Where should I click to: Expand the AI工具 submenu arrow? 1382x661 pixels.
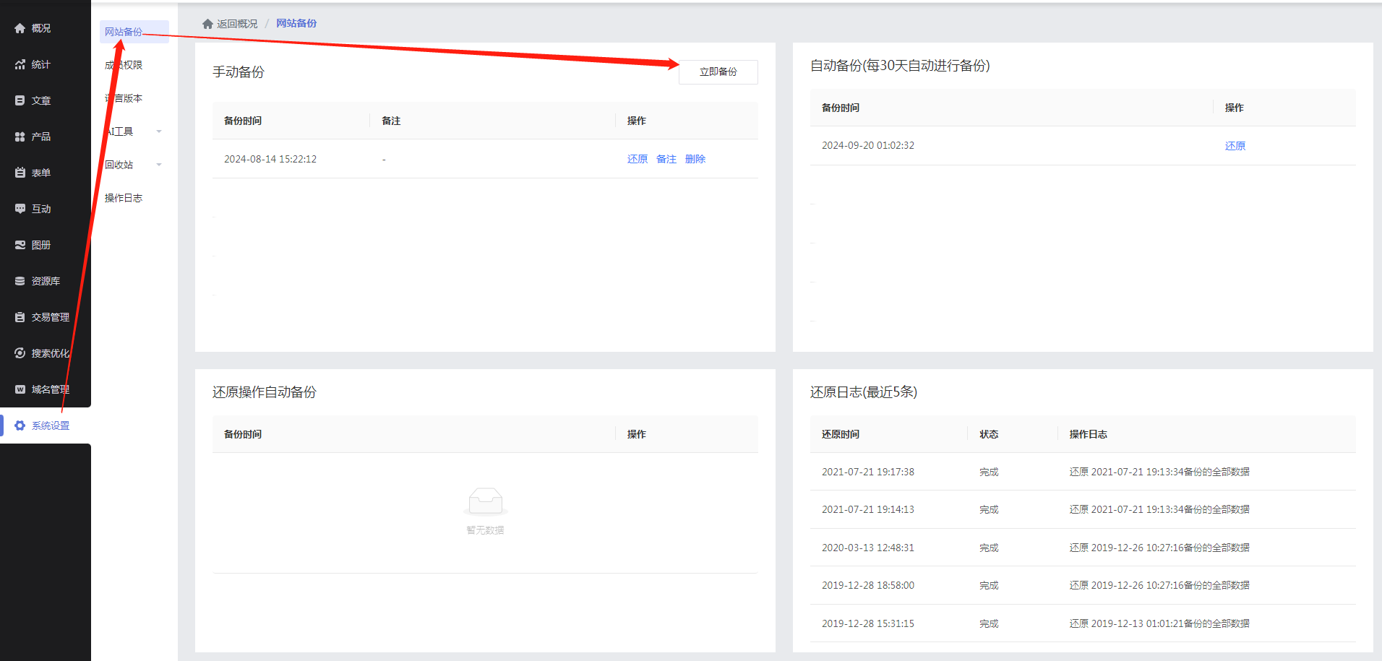click(x=159, y=131)
